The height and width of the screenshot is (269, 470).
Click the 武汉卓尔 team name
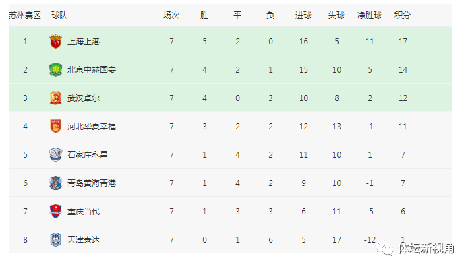(x=84, y=98)
